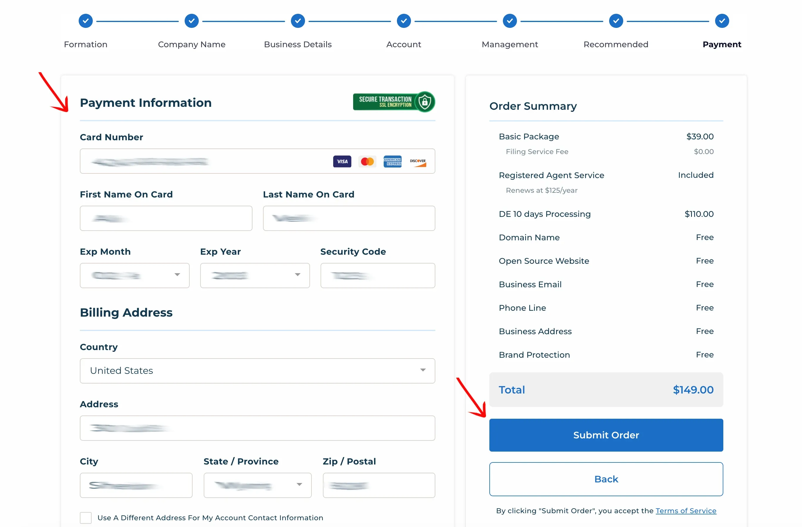Click the Secure Transaction SSL badge

pos(394,102)
